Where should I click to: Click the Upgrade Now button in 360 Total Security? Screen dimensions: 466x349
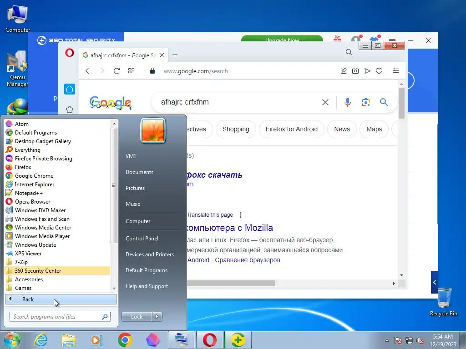point(282,39)
